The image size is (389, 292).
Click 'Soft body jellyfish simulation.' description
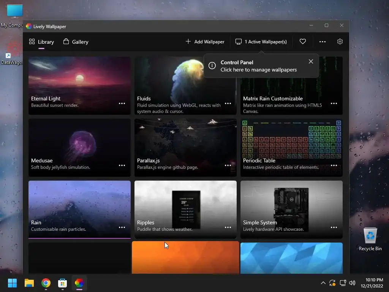point(60,167)
